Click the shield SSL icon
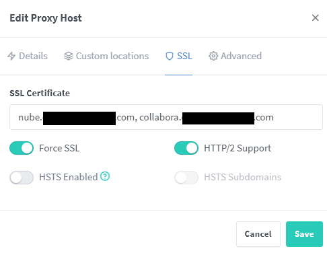 [x=170, y=56]
